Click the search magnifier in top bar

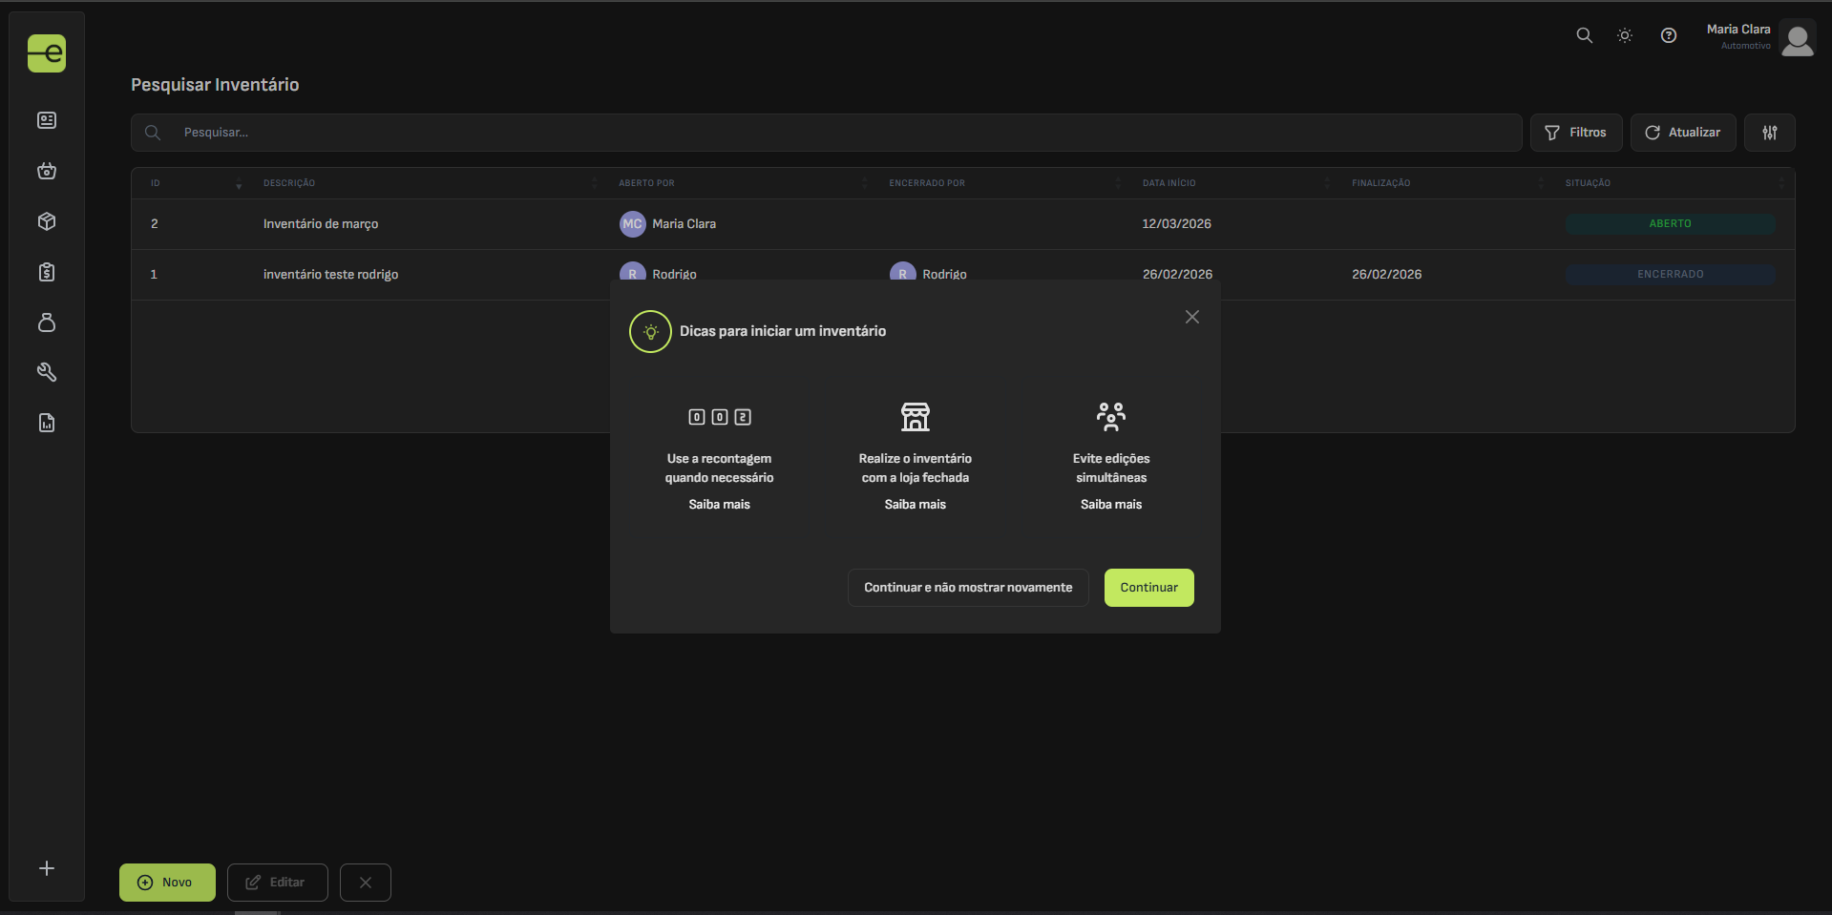tap(1584, 35)
